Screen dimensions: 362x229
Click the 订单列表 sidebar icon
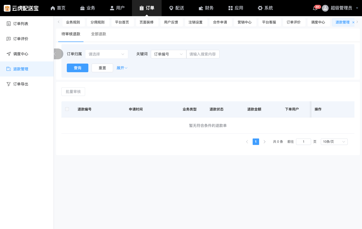pyautogui.click(x=9, y=24)
